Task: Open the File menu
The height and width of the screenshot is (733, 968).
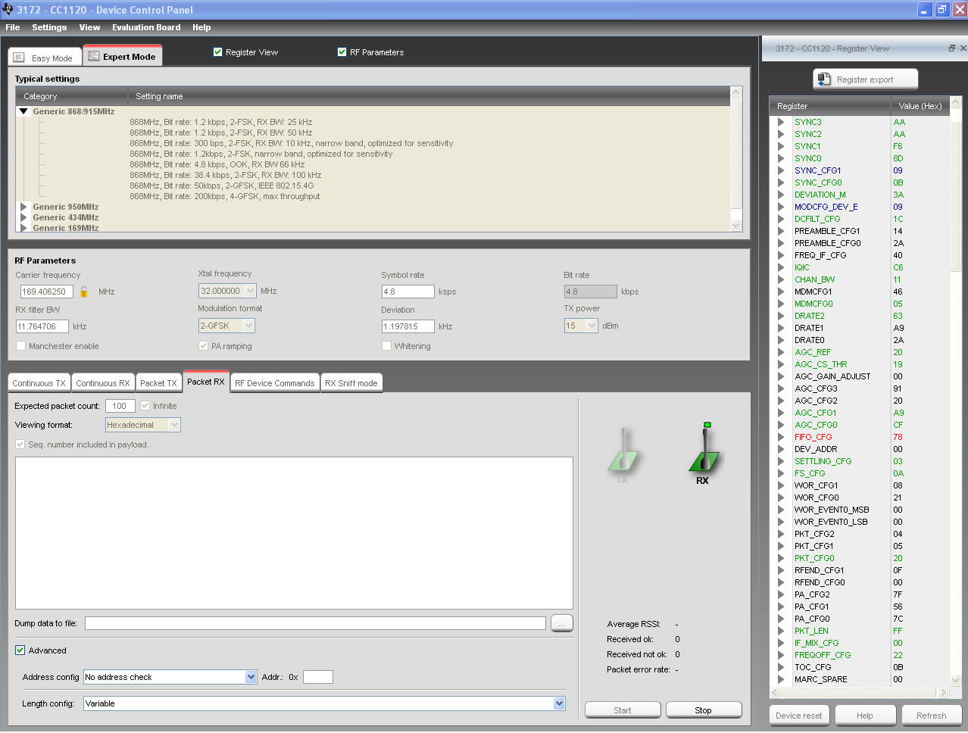Action: [x=12, y=27]
